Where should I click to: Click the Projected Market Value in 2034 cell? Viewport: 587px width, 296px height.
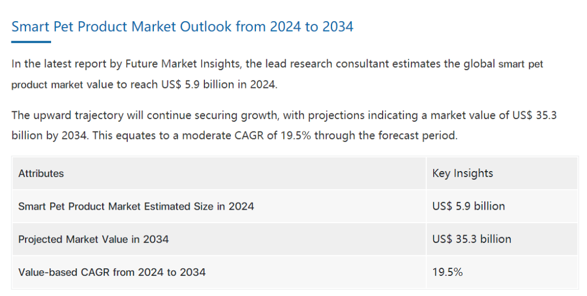(x=93, y=239)
